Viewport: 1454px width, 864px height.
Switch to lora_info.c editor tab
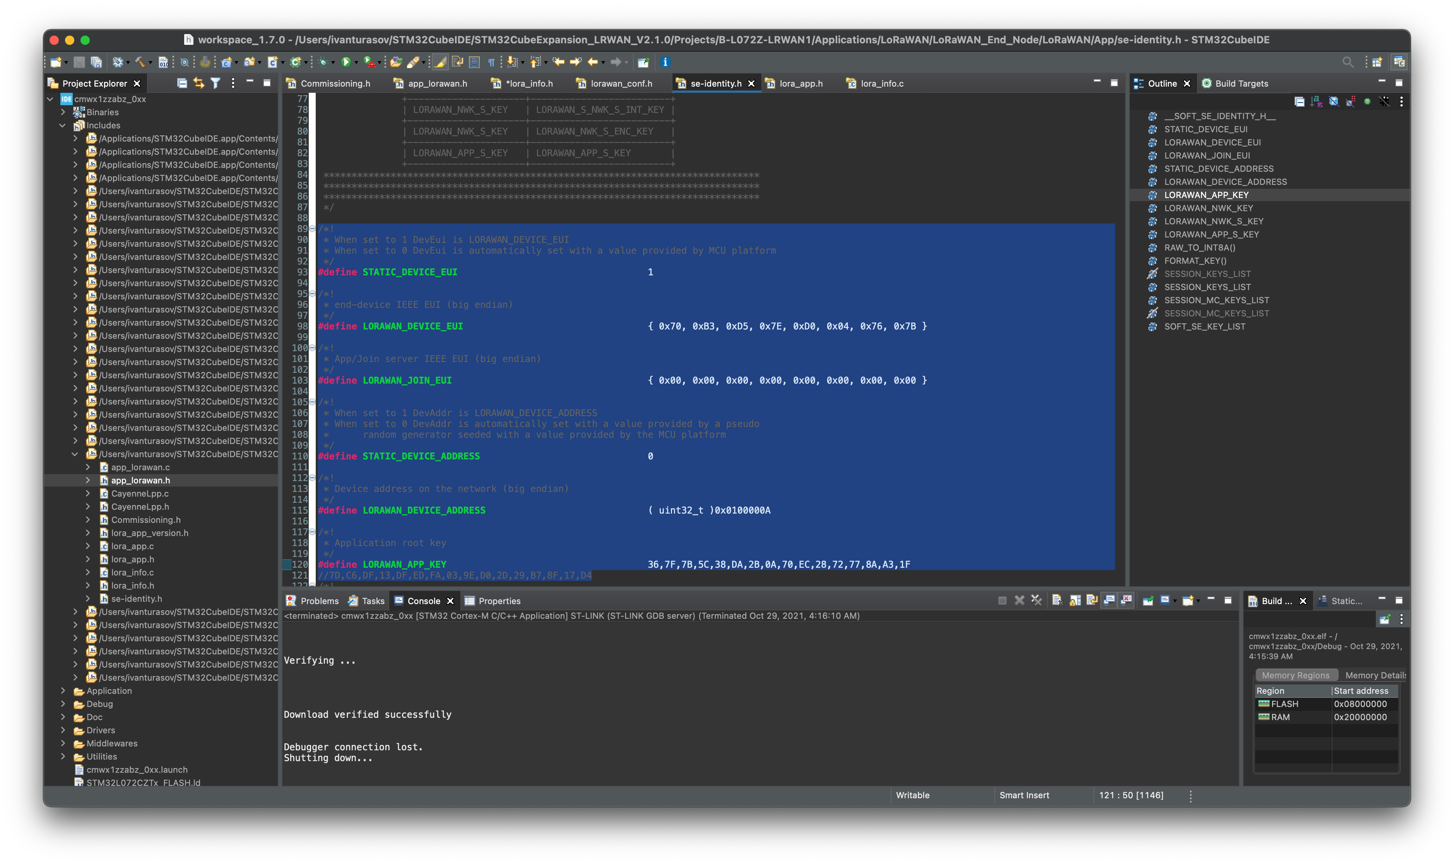(x=875, y=84)
